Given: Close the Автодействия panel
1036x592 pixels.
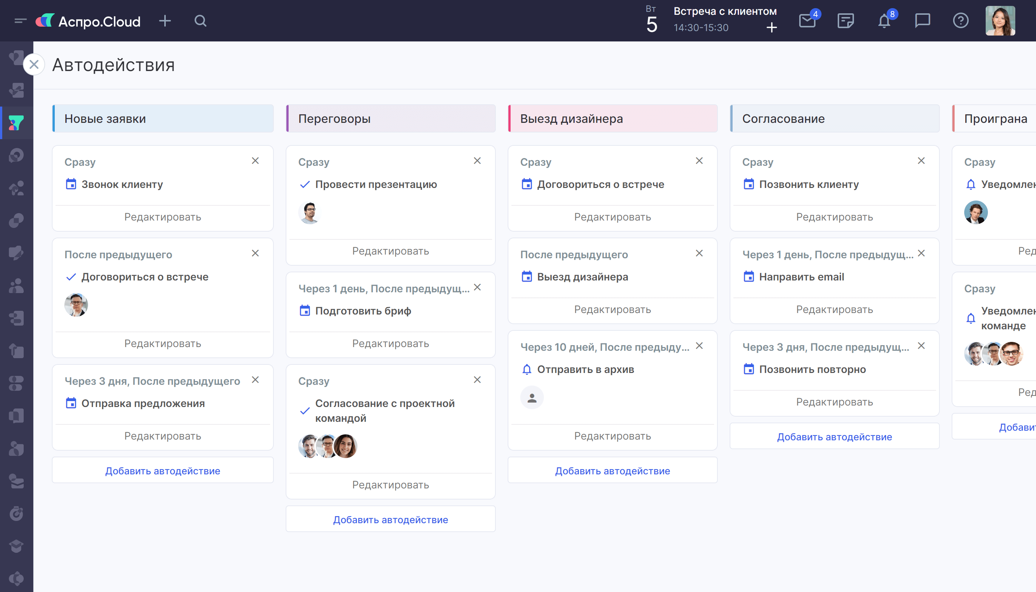Looking at the screenshot, I should click(x=34, y=64).
